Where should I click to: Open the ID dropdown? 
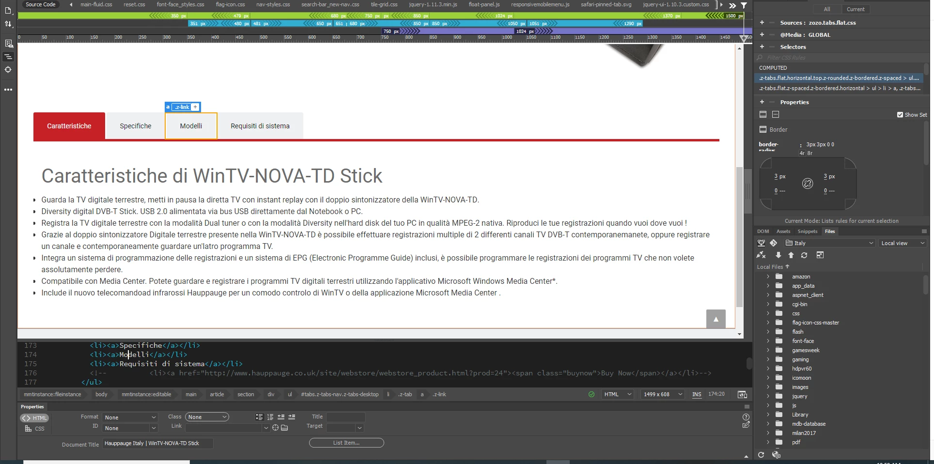[x=130, y=428]
